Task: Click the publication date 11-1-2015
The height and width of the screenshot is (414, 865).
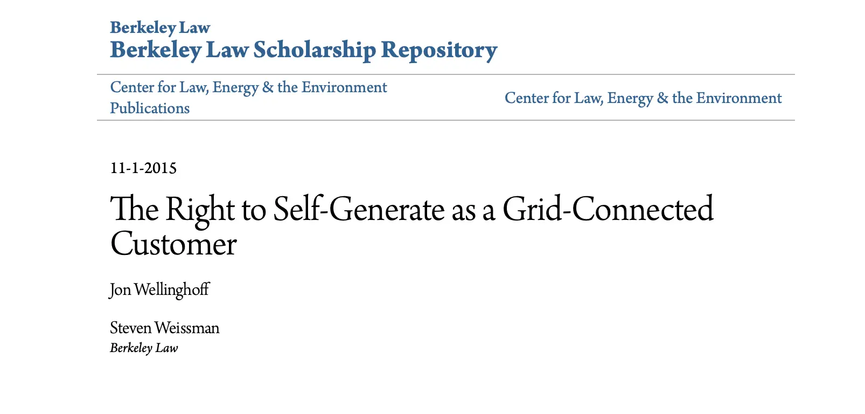Action: 143,168
